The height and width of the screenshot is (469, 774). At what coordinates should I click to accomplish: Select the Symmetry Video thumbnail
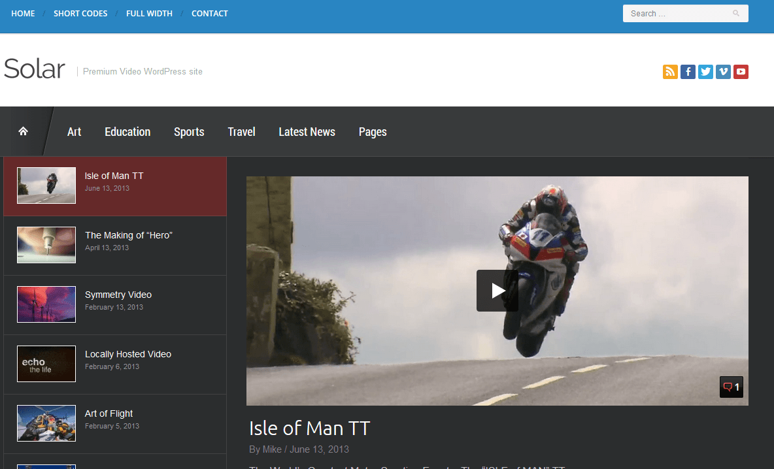pos(46,304)
